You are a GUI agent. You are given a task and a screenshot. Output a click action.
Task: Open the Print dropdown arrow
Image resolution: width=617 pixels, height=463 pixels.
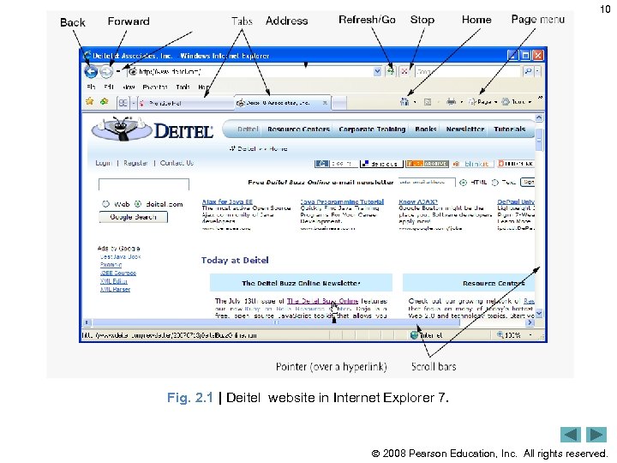[x=461, y=102]
